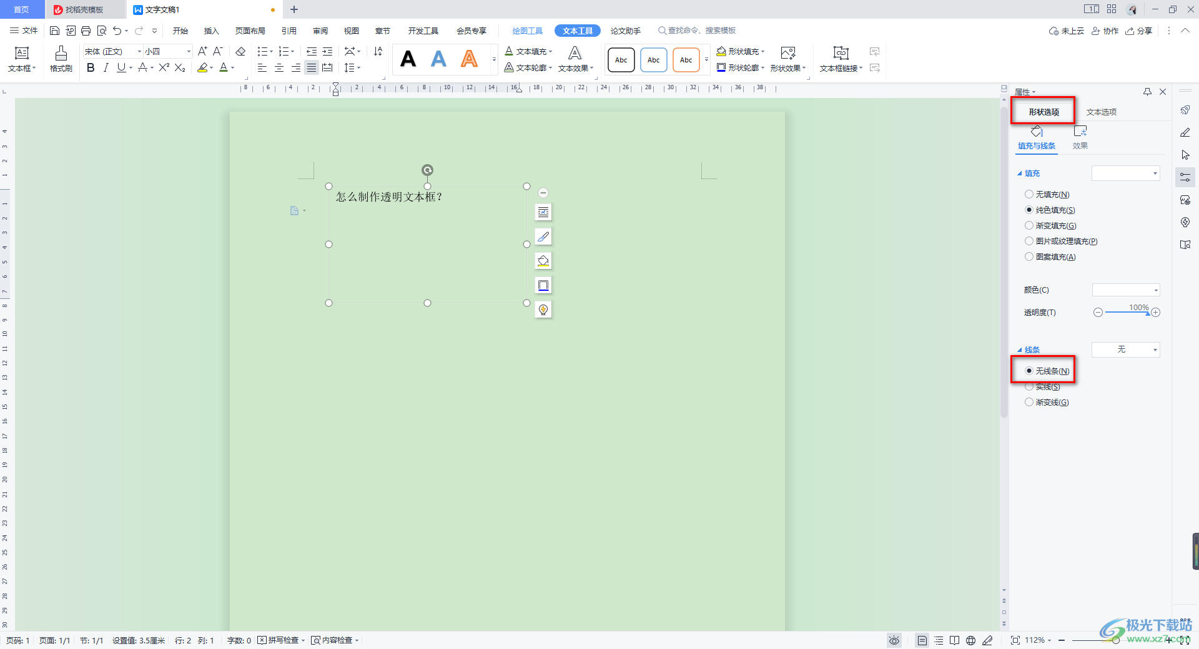Decrease transparency with minus button
The image size is (1199, 649).
(1098, 313)
